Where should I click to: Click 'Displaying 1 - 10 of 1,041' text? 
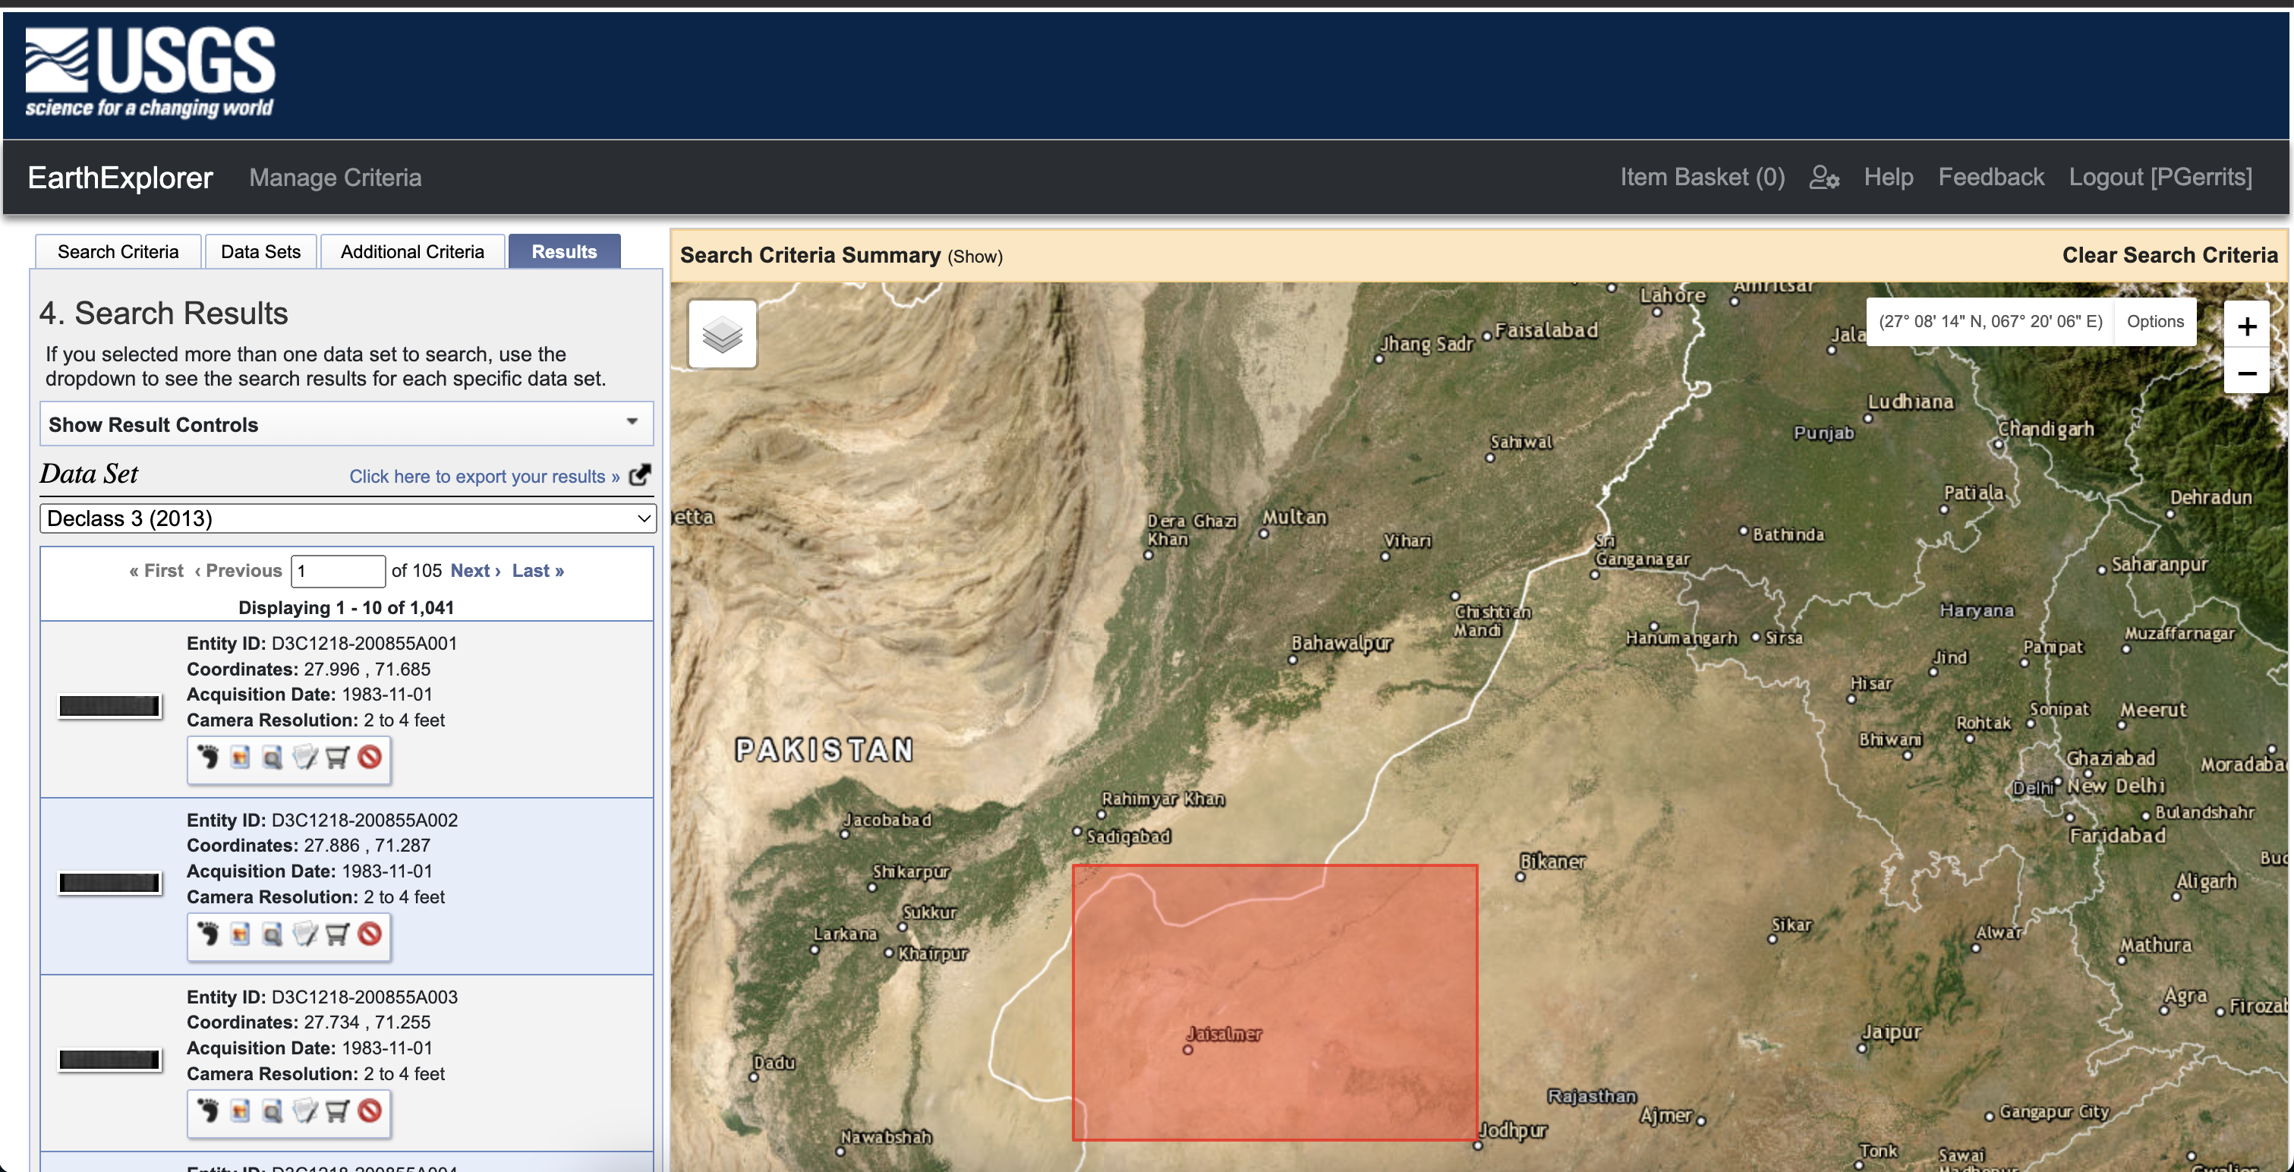tap(345, 607)
